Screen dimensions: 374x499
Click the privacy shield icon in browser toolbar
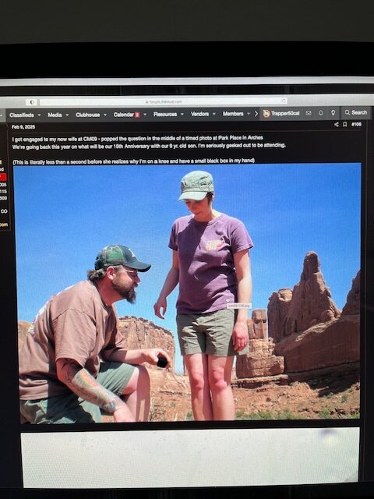(31, 102)
